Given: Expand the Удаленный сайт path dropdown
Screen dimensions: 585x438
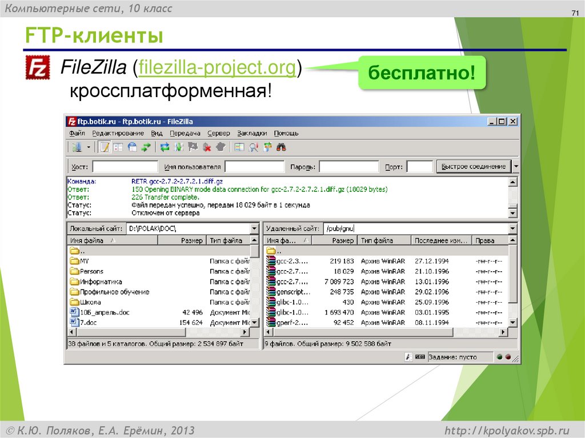Looking at the screenshot, I should point(513,228).
